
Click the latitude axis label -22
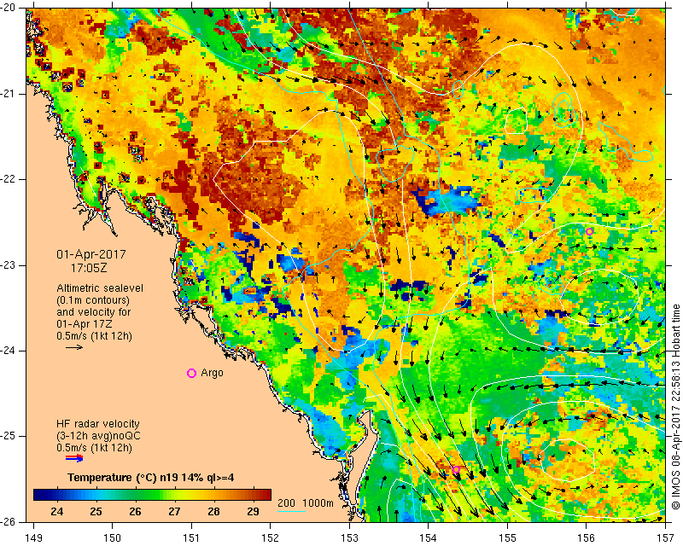click(x=9, y=179)
